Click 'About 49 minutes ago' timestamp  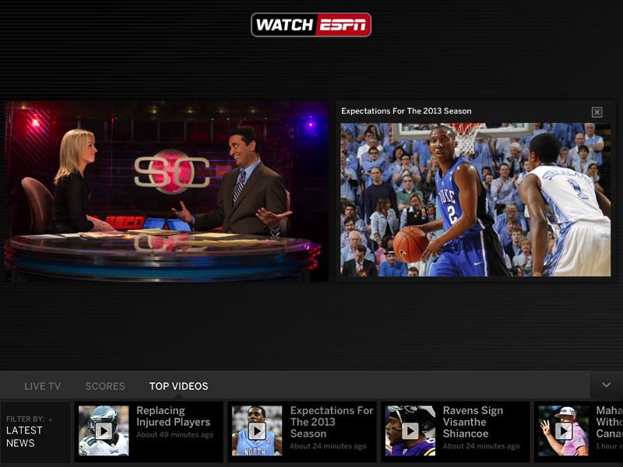174,435
